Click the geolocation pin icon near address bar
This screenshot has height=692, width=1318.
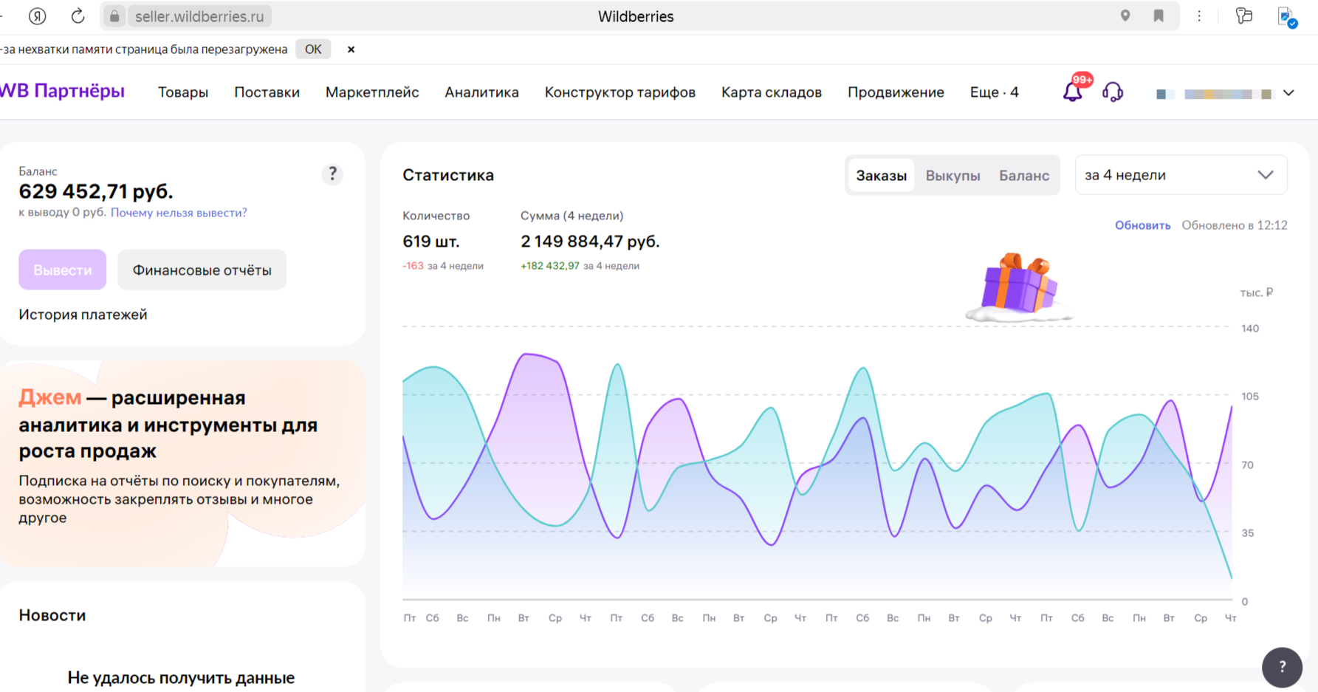1125,16
